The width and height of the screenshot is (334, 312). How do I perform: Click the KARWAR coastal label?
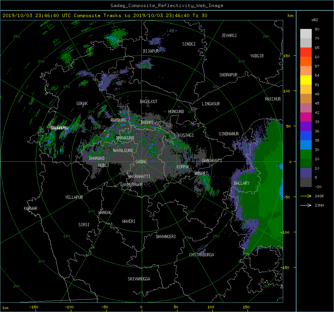point(31,208)
